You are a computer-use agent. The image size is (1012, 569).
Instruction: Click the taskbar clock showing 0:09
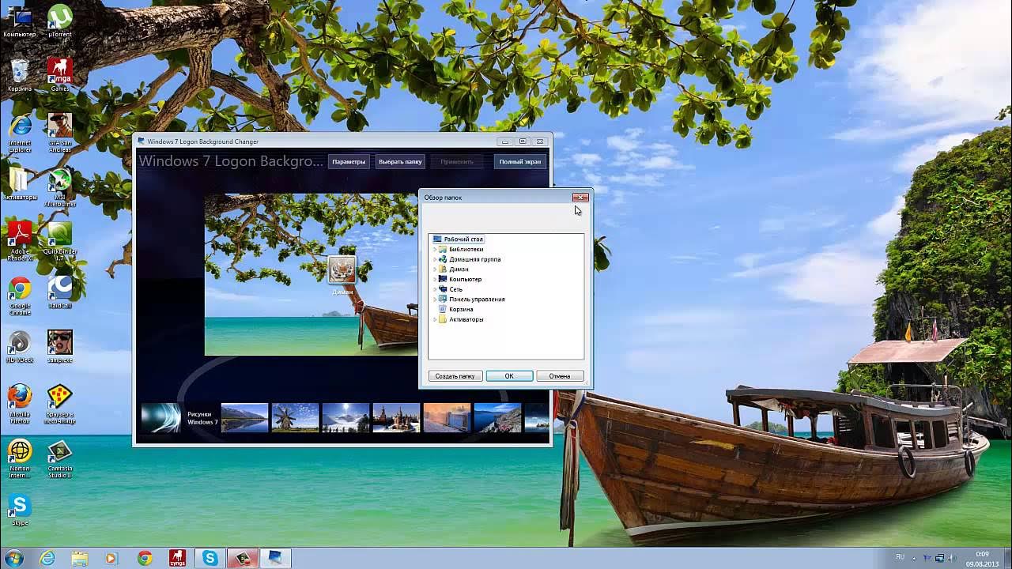click(x=983, y=558)
